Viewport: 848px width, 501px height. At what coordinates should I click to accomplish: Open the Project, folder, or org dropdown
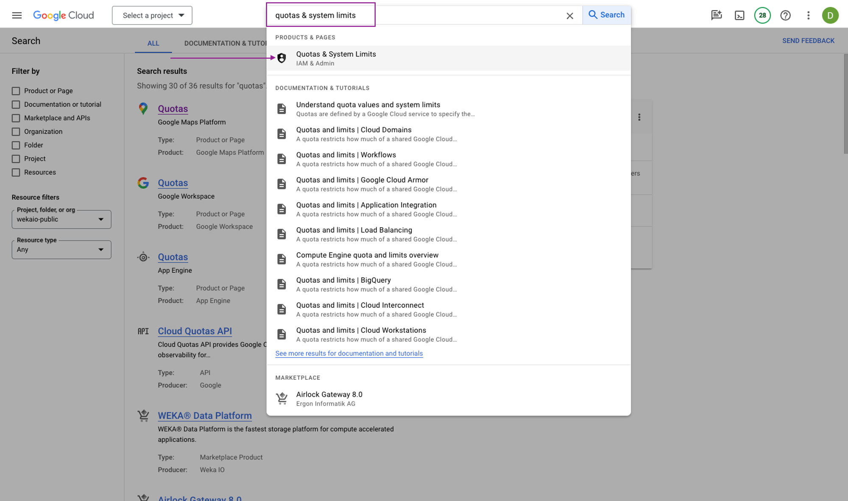coord(61,220)
